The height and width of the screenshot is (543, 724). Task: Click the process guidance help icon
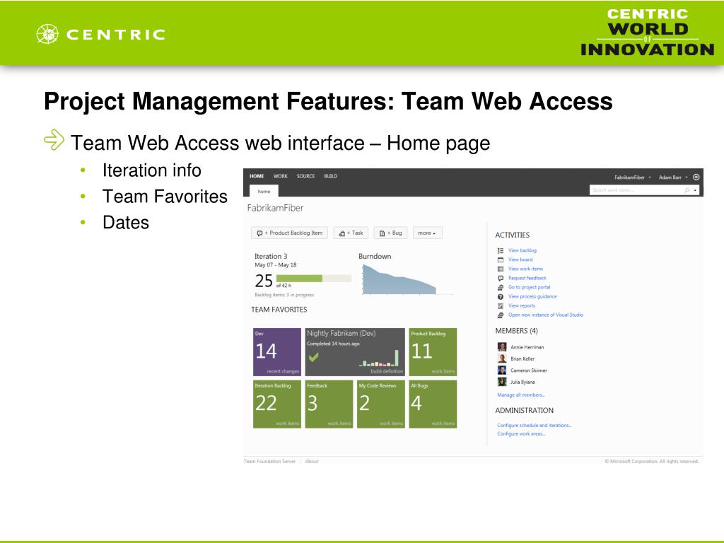[501, 297]
